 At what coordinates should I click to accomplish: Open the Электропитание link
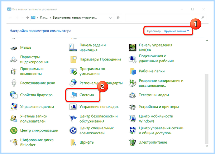click(x=153, y=142)
